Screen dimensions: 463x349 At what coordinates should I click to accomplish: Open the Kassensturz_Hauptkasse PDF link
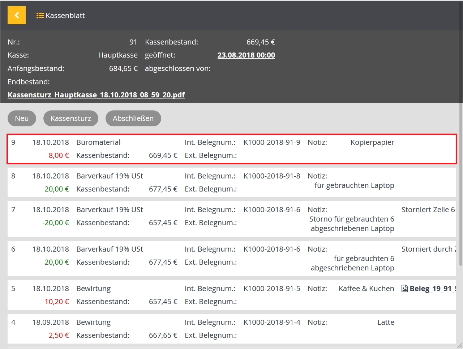click(x=96, y=95)
